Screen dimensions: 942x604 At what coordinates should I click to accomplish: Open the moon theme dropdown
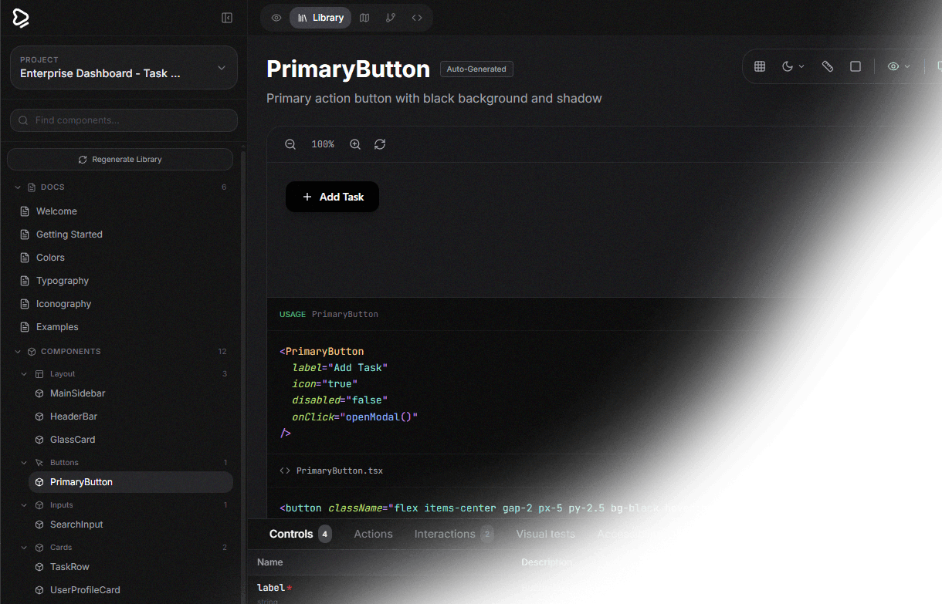point(793,67)
